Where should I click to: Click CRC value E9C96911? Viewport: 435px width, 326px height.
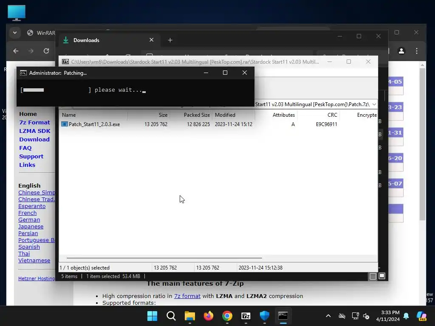point(326,124)
